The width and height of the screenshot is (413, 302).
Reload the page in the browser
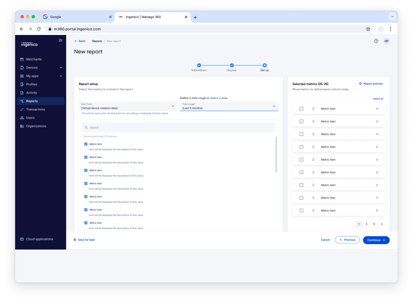pyautogui.click(x=39, y=29)
